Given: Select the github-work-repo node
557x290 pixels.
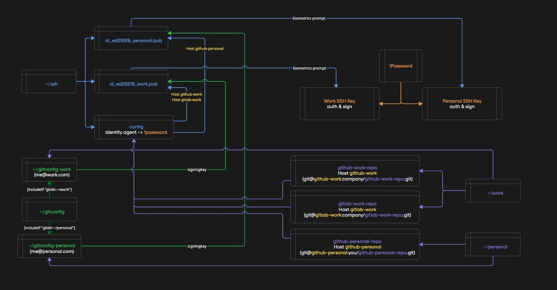Looking at the screenshot, I should (x=355, y=171).
